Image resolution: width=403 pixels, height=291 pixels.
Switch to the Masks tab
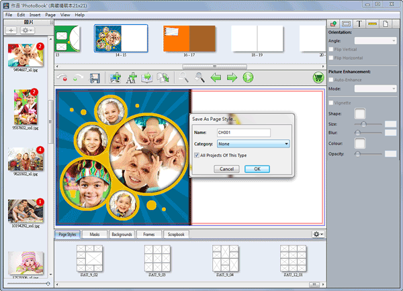coord(95,234)
